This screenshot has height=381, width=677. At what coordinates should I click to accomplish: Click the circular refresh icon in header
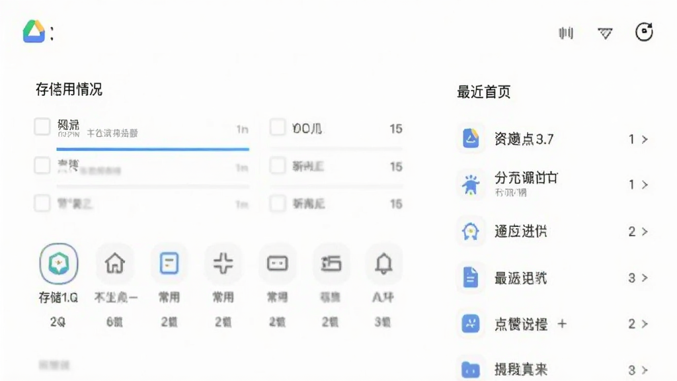644,32
